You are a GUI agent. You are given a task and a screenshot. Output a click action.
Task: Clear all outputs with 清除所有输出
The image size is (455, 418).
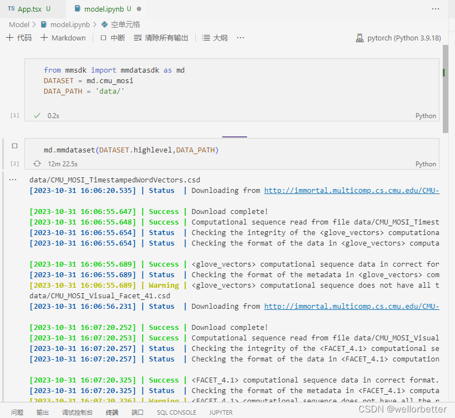coord(161,38)
